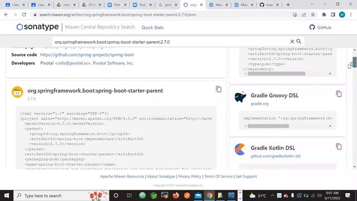The image size is (357, 201).
Task: Clear the search box with the X icon
Action: pos(292,41)
